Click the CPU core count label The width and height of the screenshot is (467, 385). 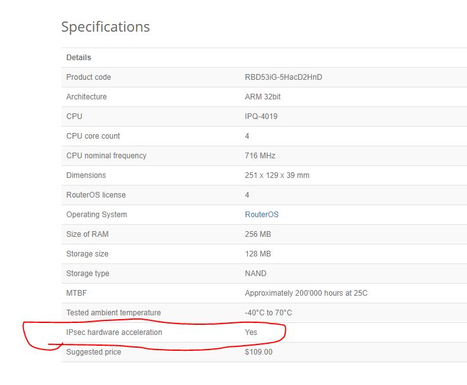93,136
